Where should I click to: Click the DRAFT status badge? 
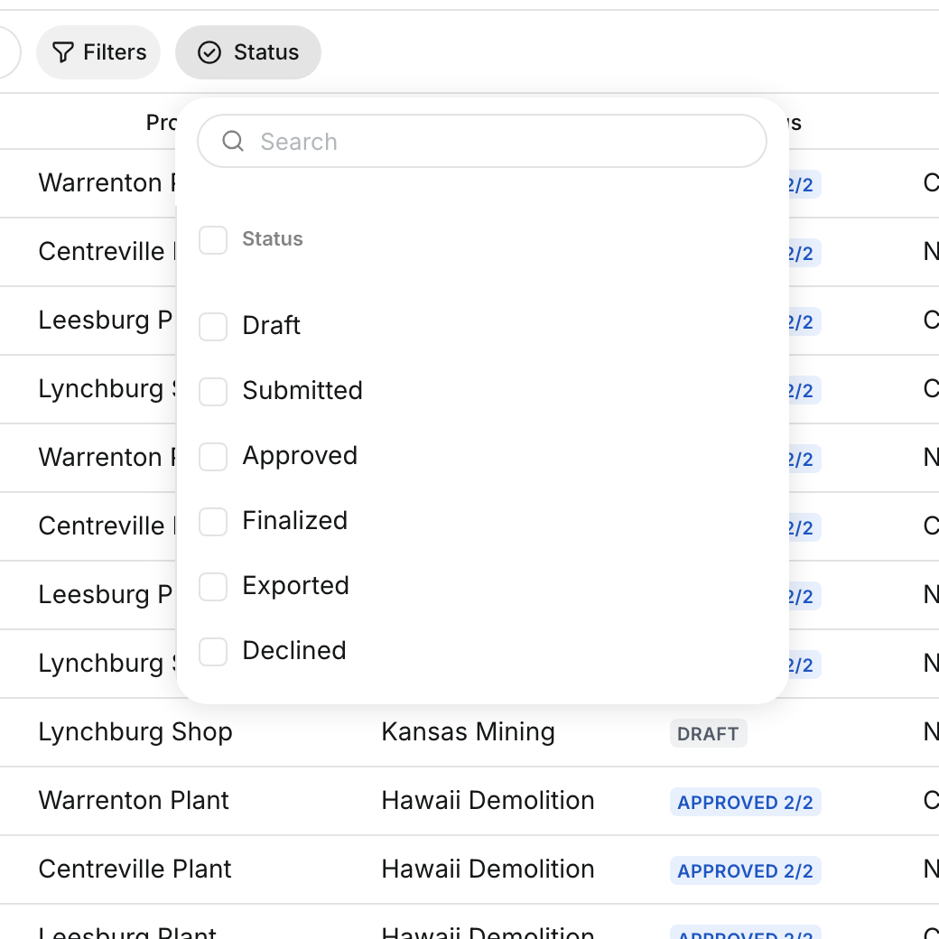[x=709, y=733]
